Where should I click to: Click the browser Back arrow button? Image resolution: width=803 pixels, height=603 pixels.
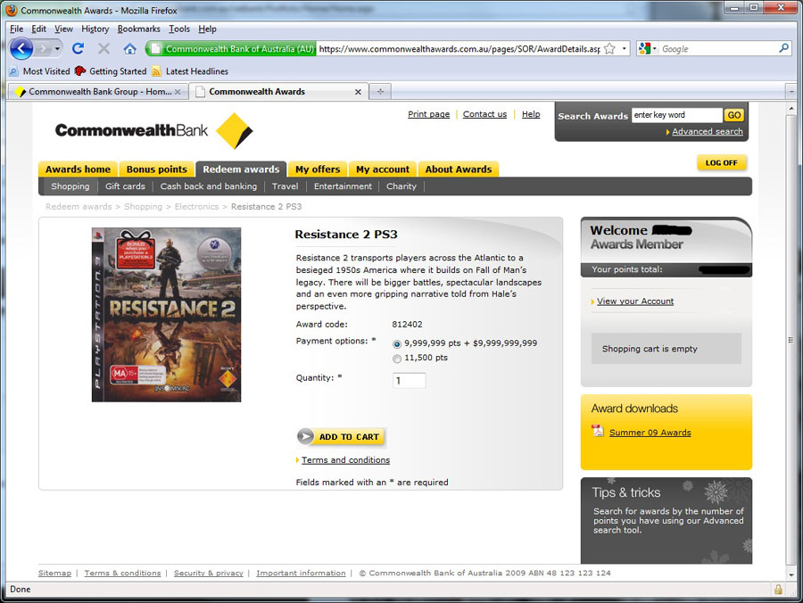pyautogui.click(x=21, y=48)
